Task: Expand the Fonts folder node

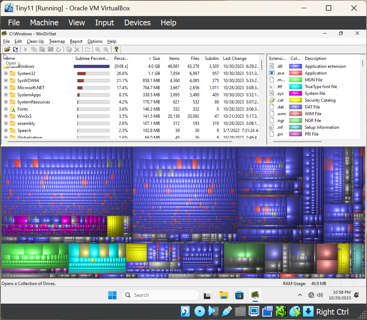Action: [6, 109]
